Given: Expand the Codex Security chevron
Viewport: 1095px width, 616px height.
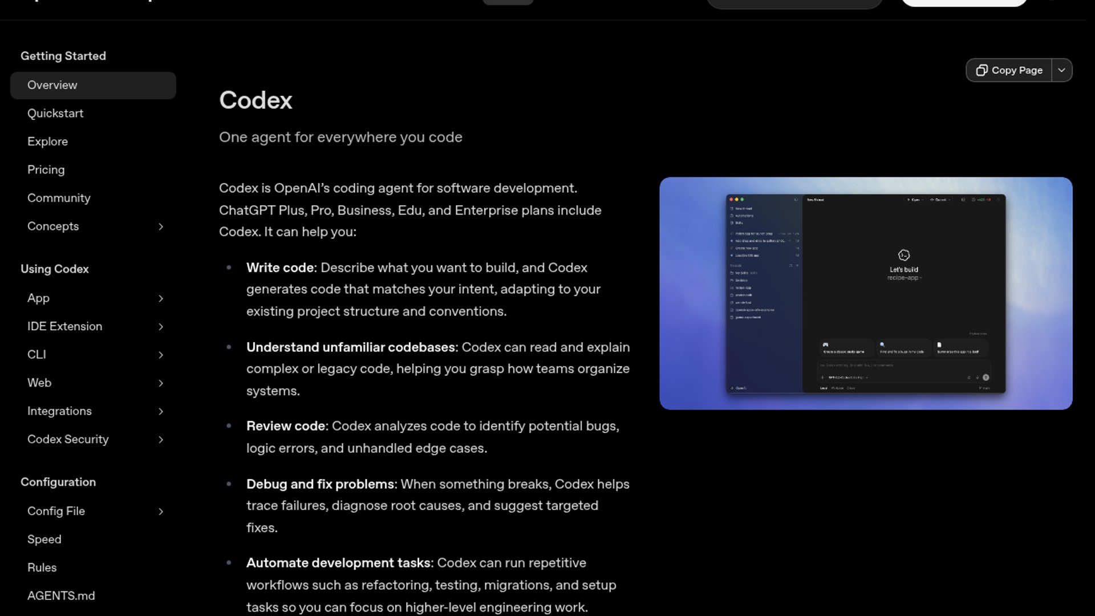Looking at the screenshot, I should click(x=161, y=440).
